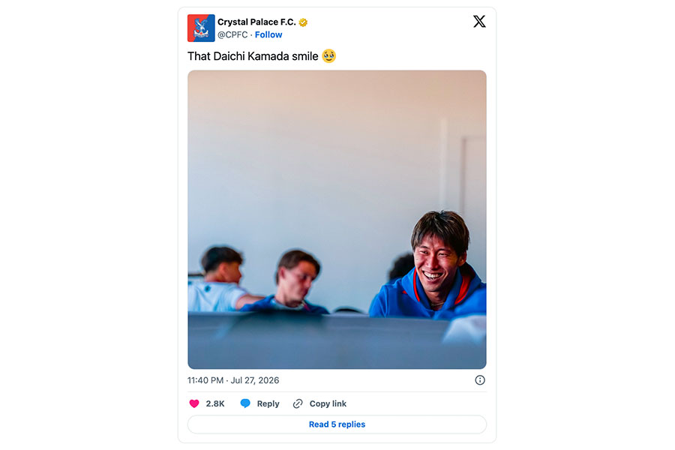Click the gold verified badge
Viewport: 675px width, 450px height.
(x=303, y=22)
